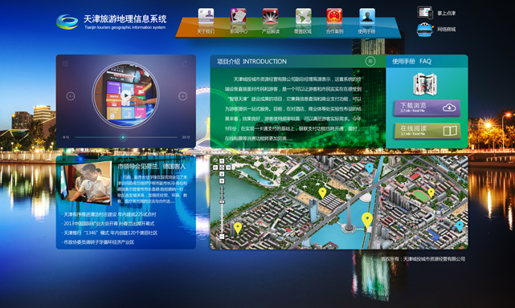This screenshot has width=515, height=308.
Task: Open the 合作案例 national emblem icon
Action: pyautogui.click(x=334, y=16)
